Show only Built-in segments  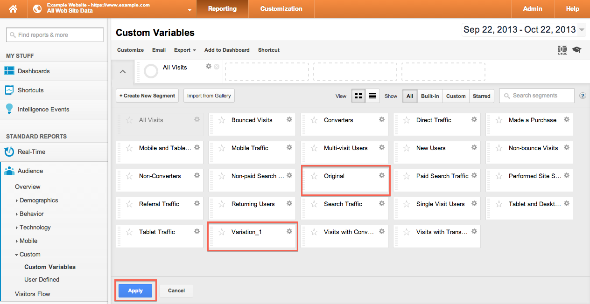[430, 96]
